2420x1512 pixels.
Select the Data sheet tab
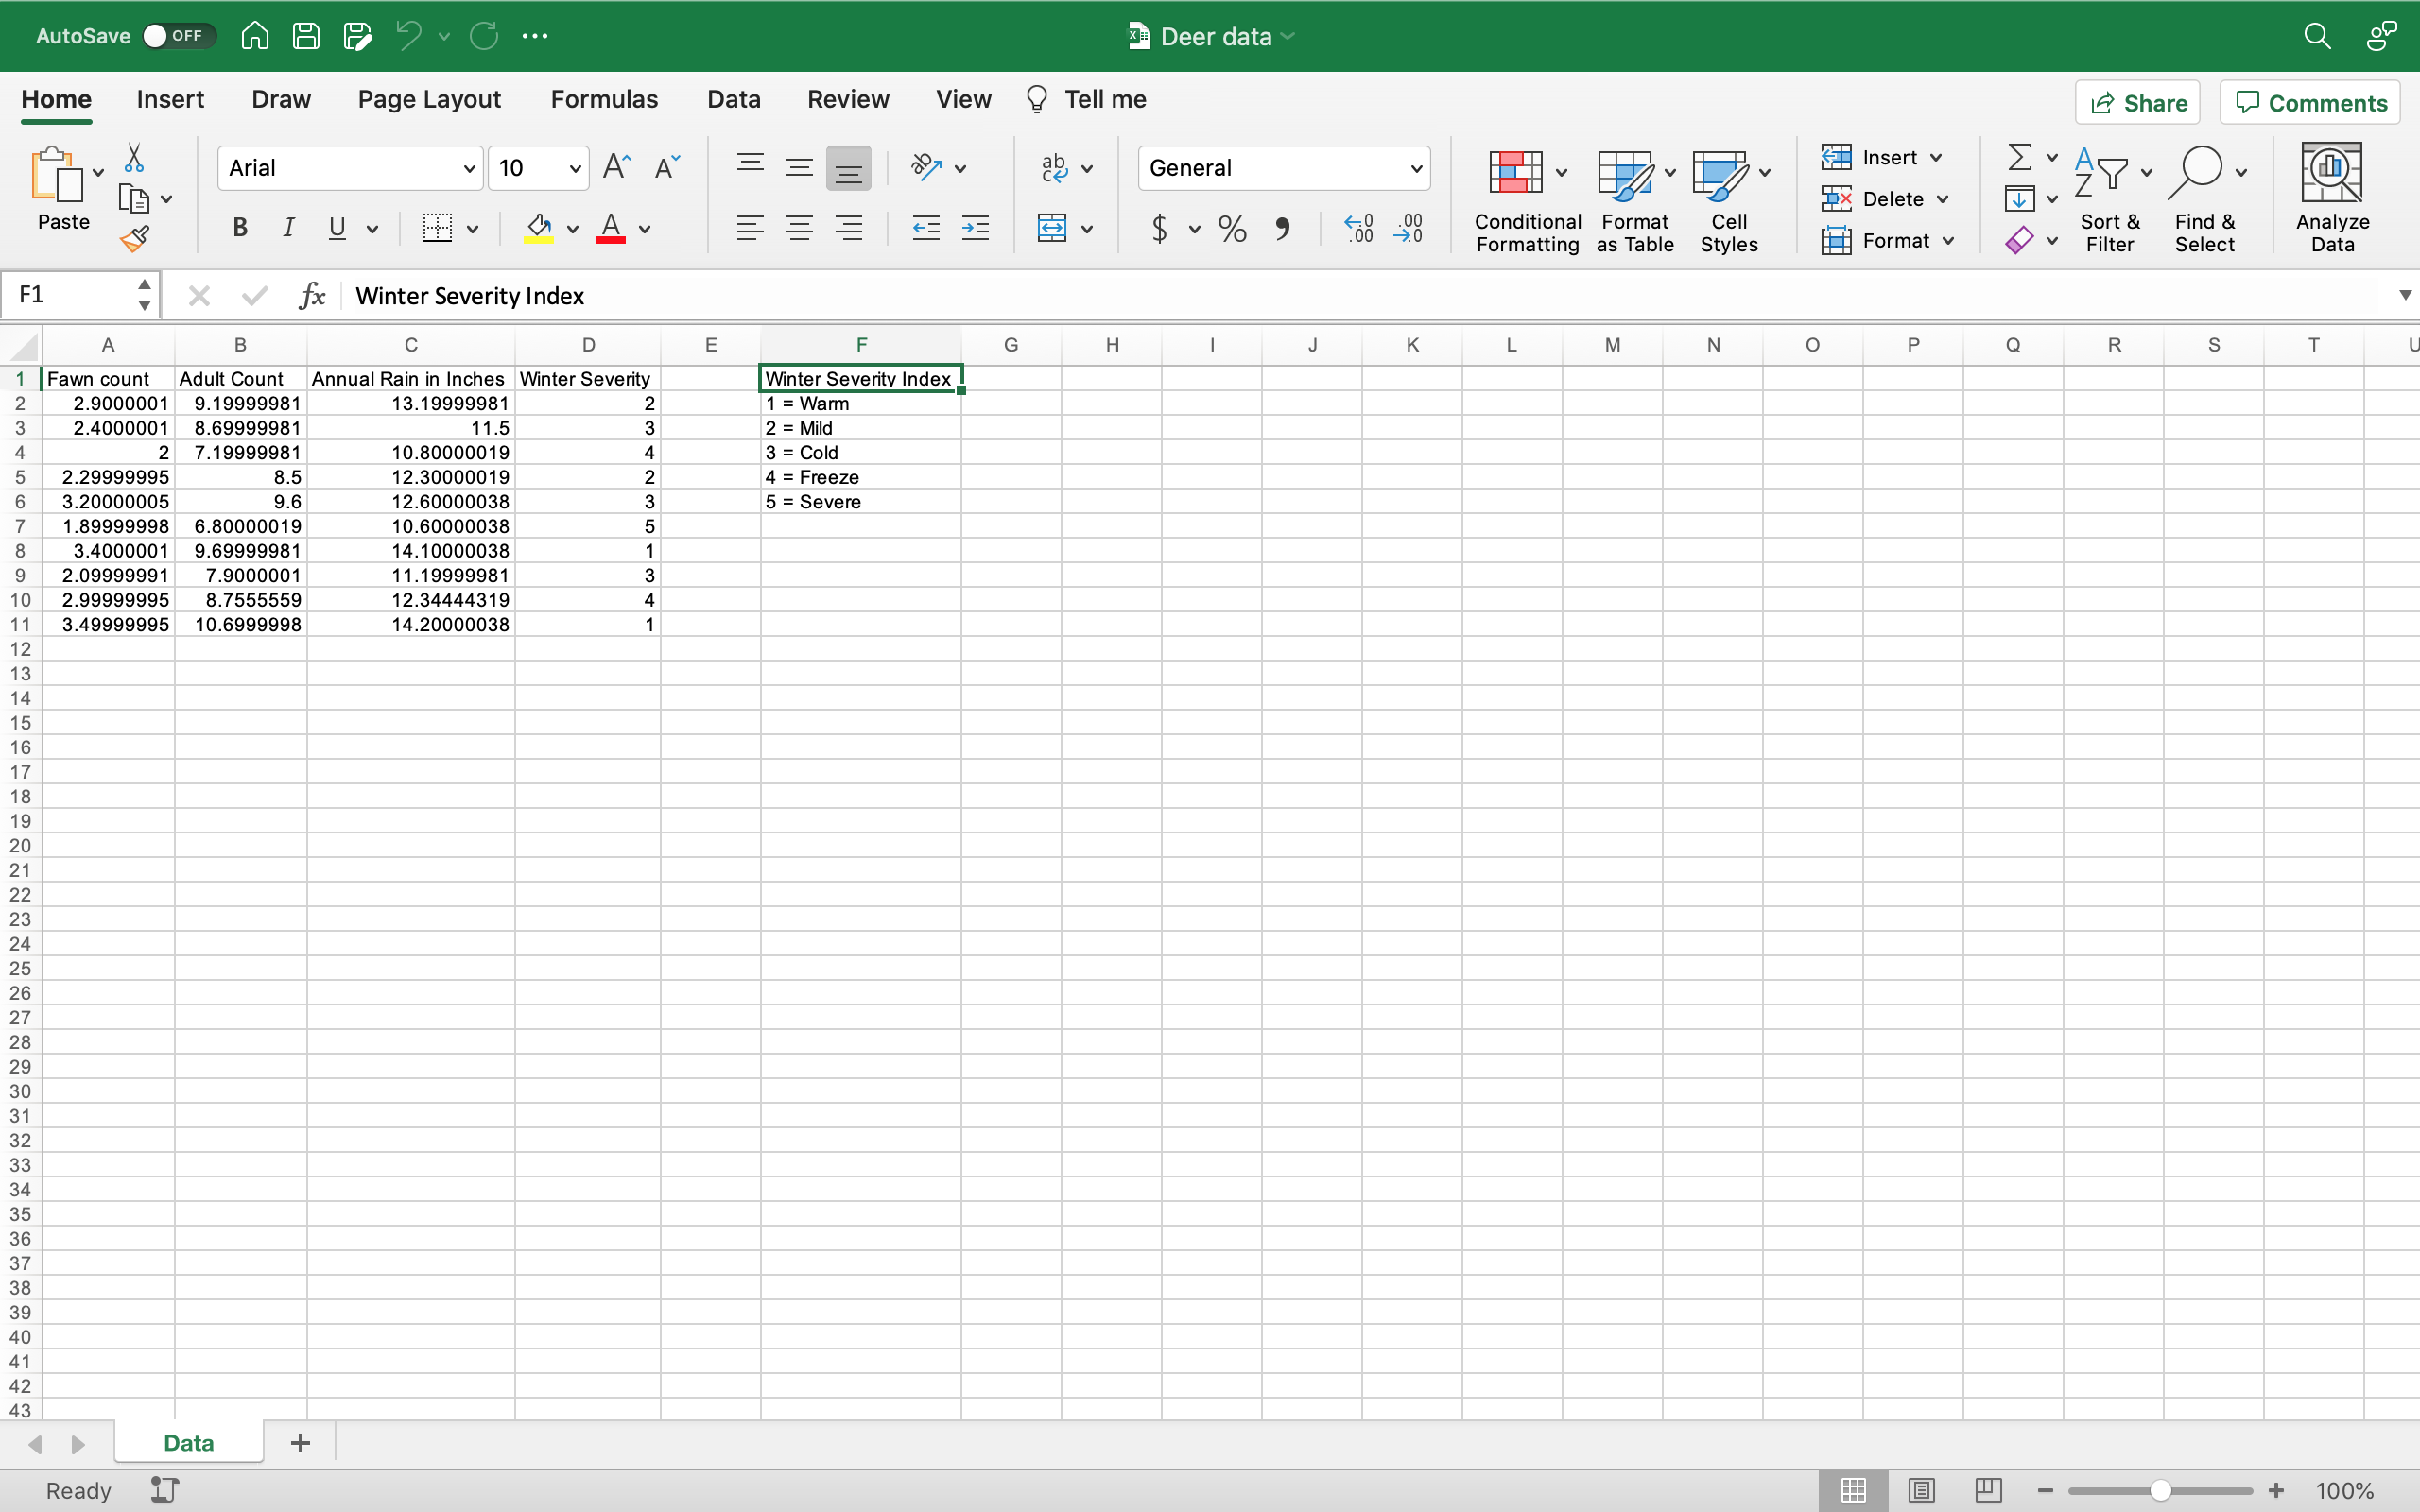coord(188,1442)
